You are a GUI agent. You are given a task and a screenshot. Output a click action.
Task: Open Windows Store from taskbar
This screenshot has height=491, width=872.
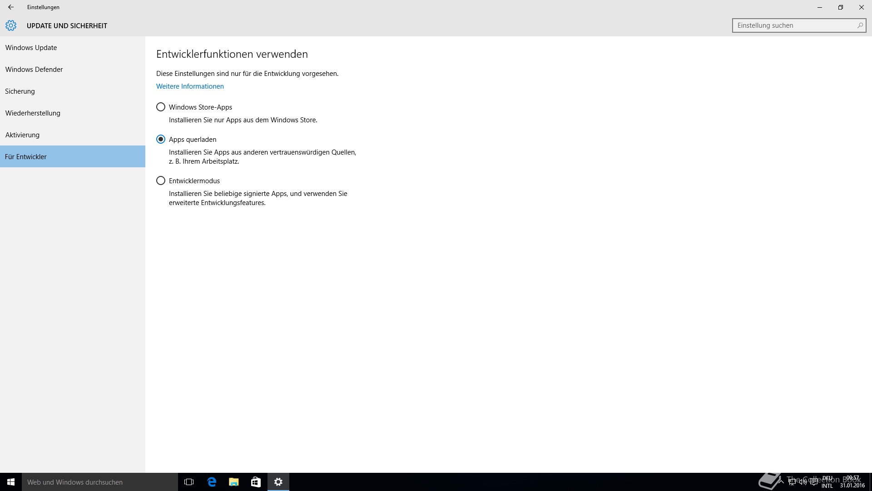click(256, 482)
